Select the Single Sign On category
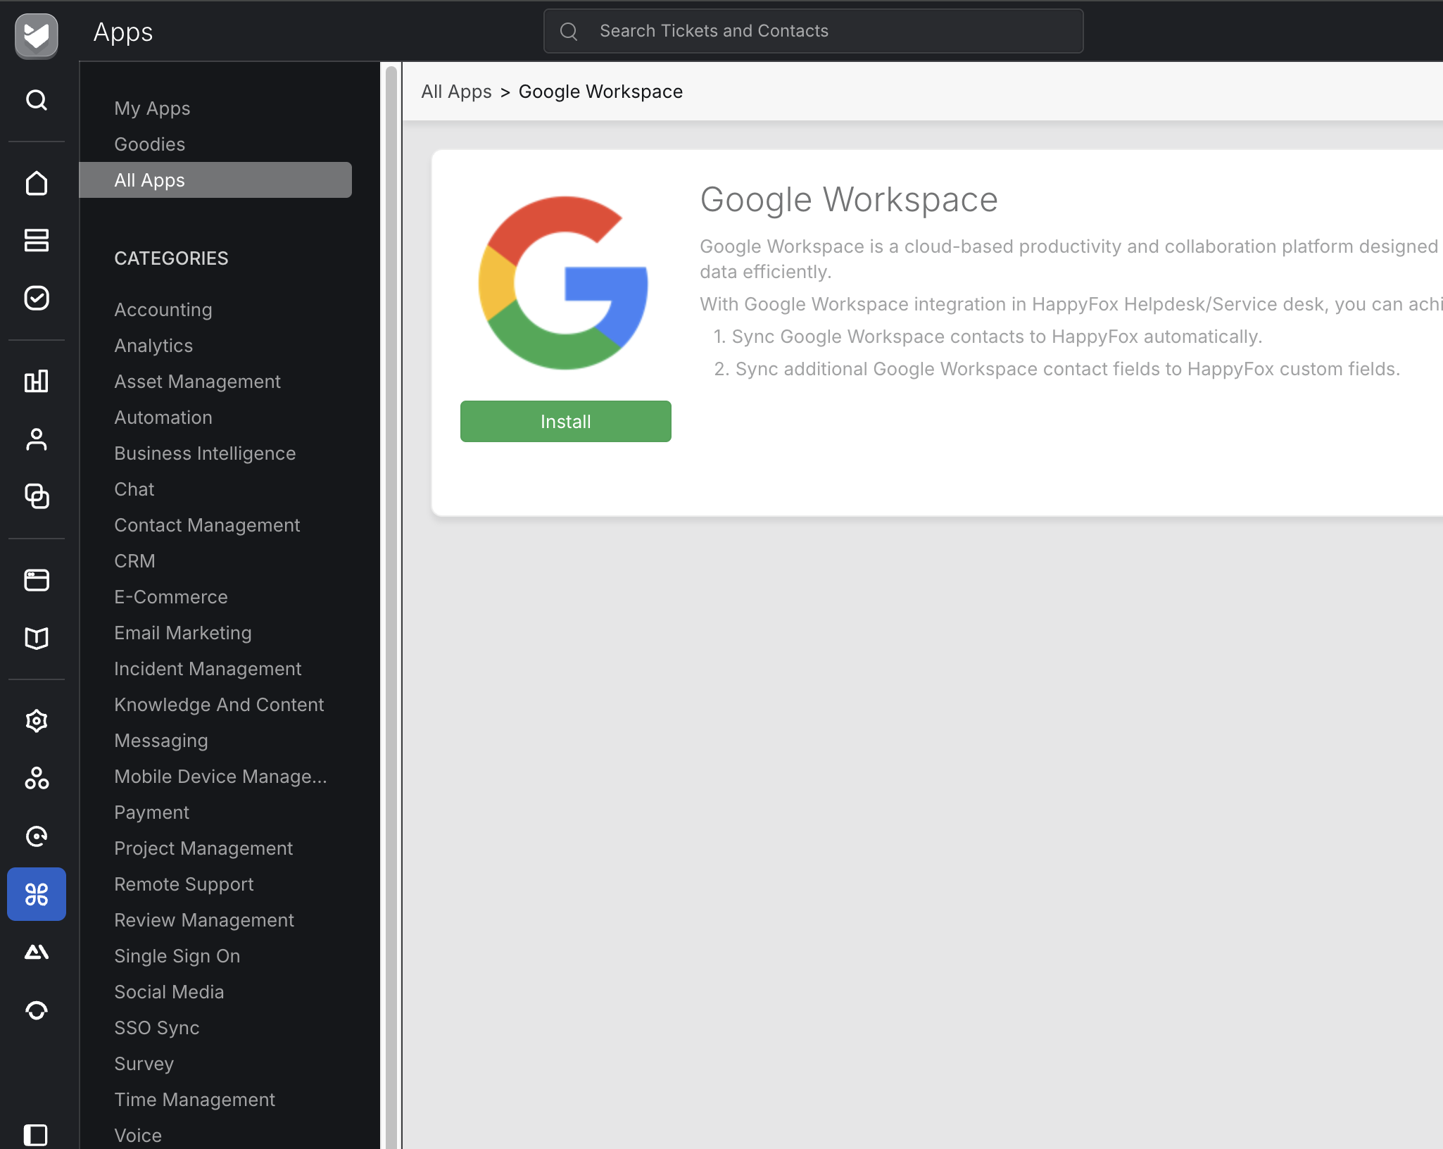This screenshot has width=1443, height=1149. (177, 956)
